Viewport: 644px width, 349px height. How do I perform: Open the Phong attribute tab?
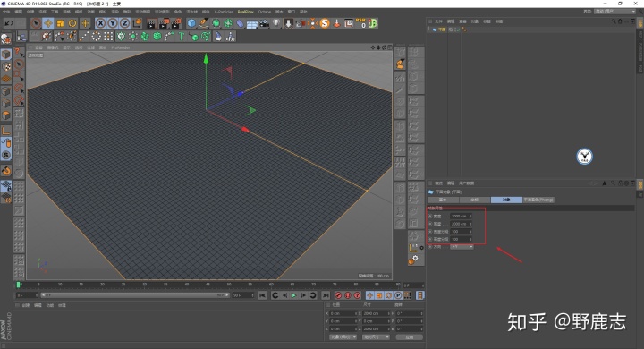538,200
